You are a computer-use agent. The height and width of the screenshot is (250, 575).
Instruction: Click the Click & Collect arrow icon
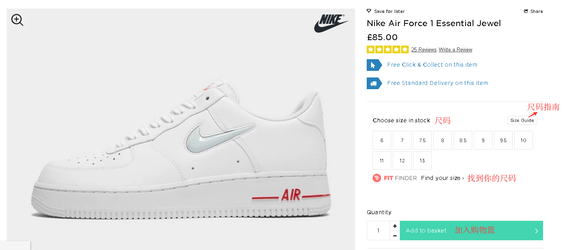(373, 65)
